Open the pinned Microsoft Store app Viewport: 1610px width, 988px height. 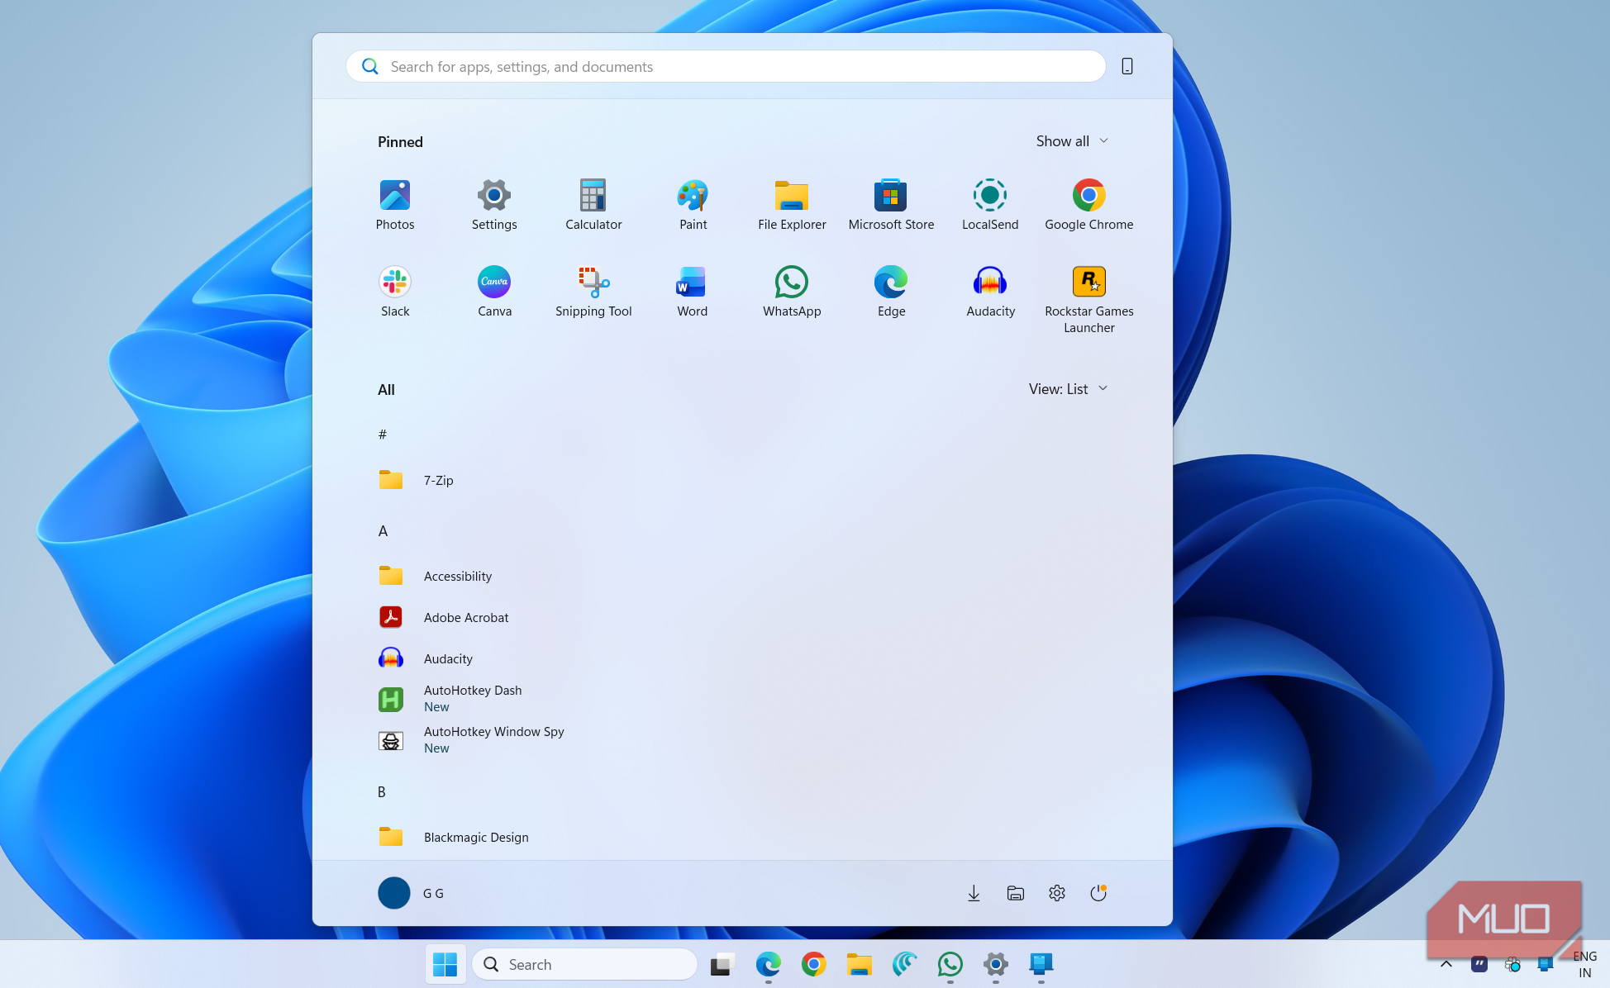pyautogui.click(x=891, y=205)
